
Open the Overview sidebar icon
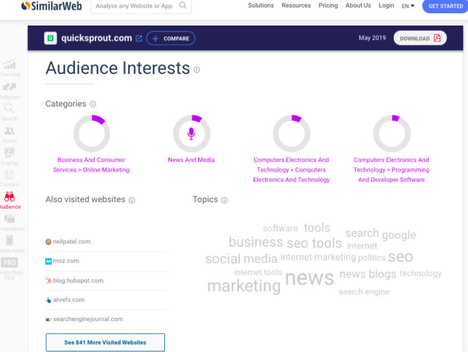pos(9,66)
